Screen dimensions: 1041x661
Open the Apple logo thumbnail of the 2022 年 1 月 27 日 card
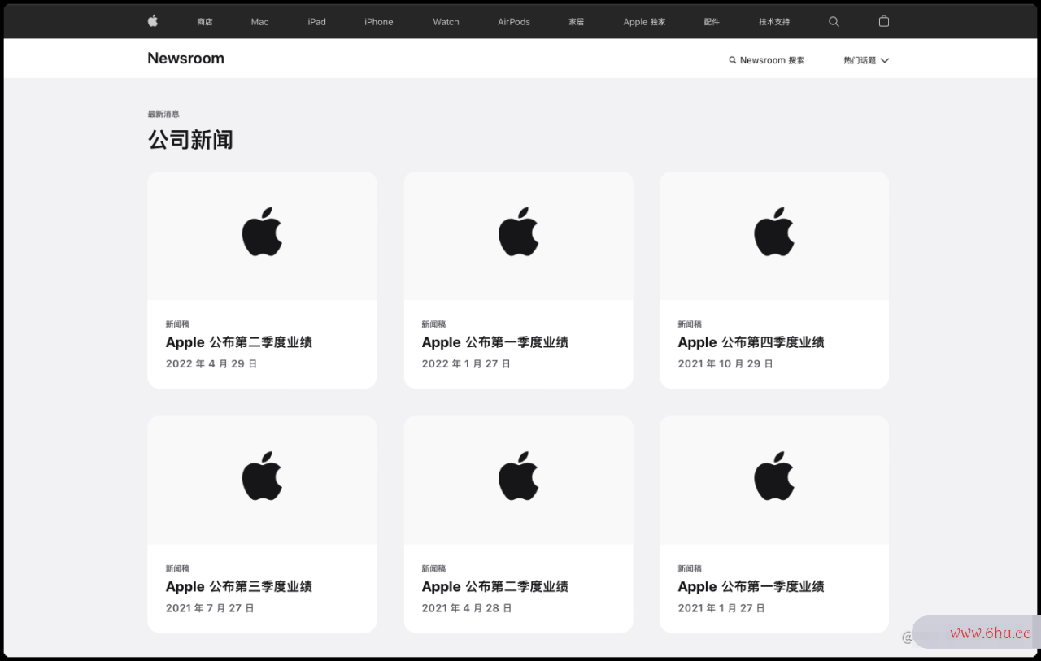tap(518, 236)
